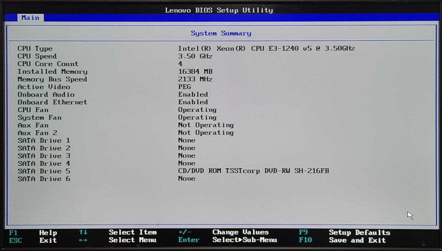Select the PEG video value
Screen dimensions: 442x251
(185, 87)
